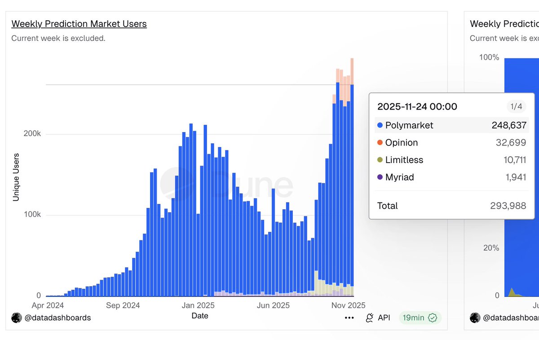This screenshot has height=340, width=539.
Task: Click the avatar icon in the second chart footer
Action: pyautogui.click(x=475, y=318)
